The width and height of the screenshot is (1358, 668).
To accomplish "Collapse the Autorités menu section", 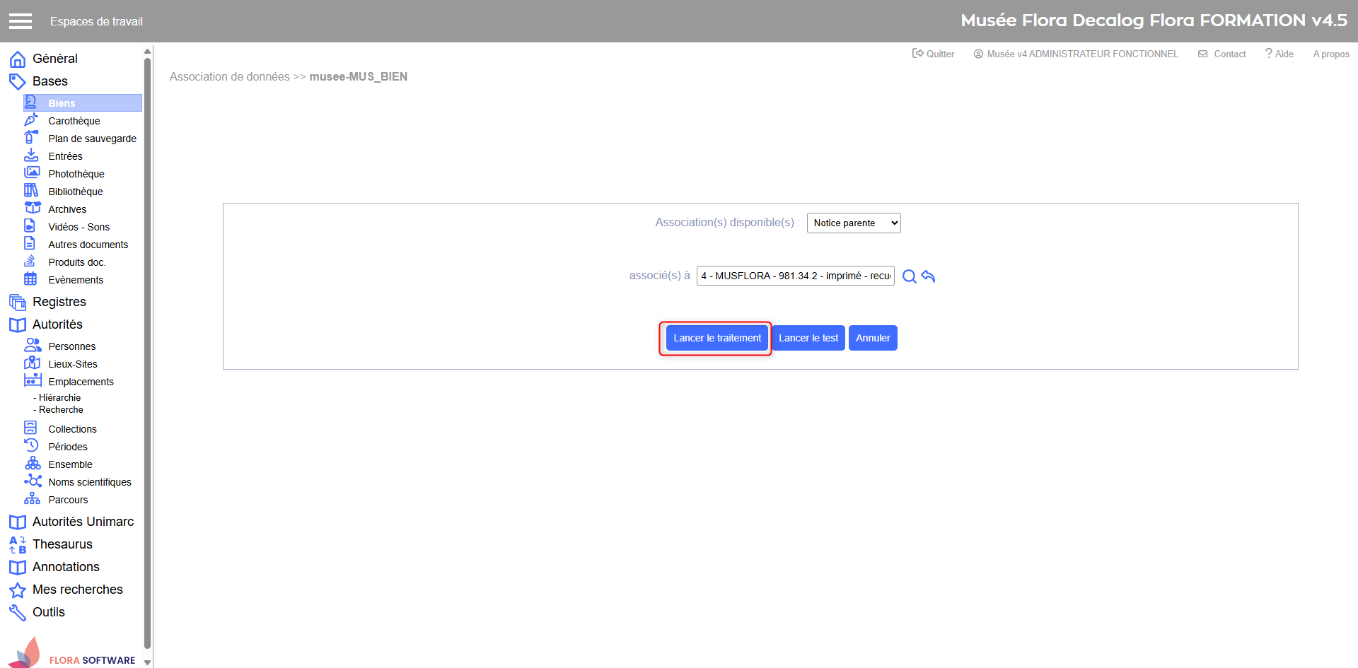I will coord(57,324).
